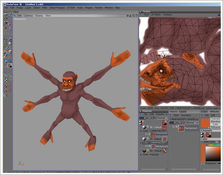223x175 pixels.
Task: Toggle visibility of Background in Layers panel
Action: click(173, 126)
